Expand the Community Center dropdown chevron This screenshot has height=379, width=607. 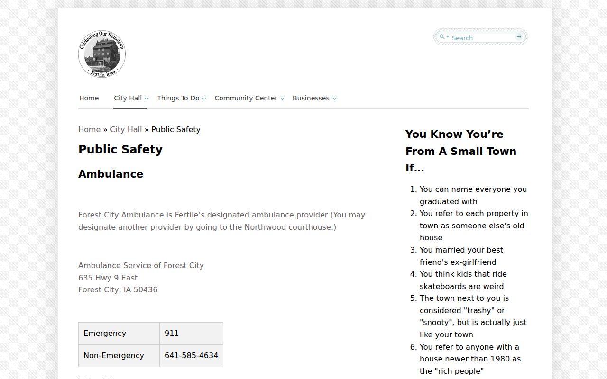(x=282, y=99)
